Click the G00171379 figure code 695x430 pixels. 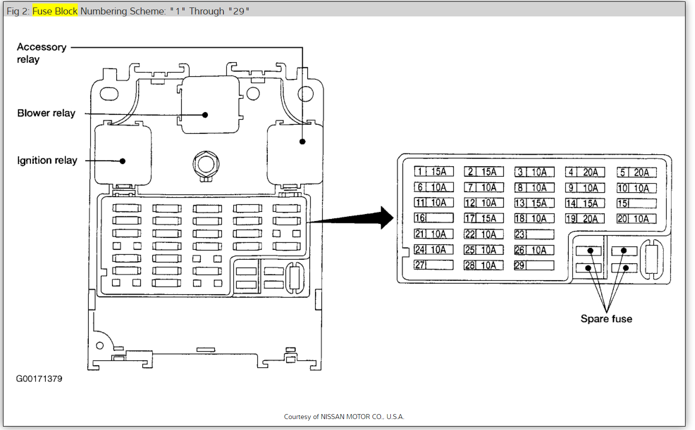tap(39, 379)
